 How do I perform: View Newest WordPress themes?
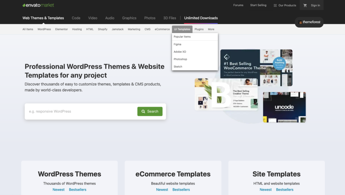(x=59, y=190)
